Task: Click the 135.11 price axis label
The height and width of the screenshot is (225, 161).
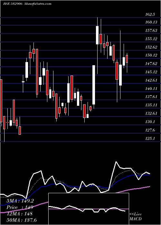Action: [x=151, y=105]
